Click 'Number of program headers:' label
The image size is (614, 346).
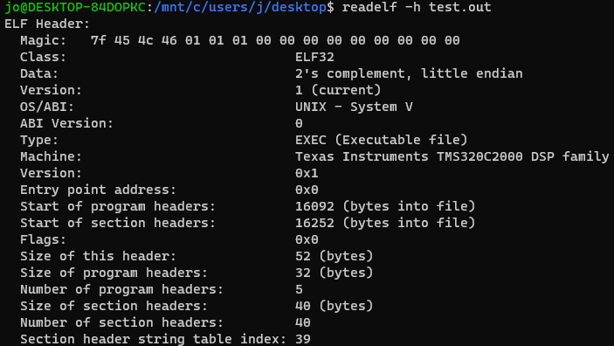[121, 289]
